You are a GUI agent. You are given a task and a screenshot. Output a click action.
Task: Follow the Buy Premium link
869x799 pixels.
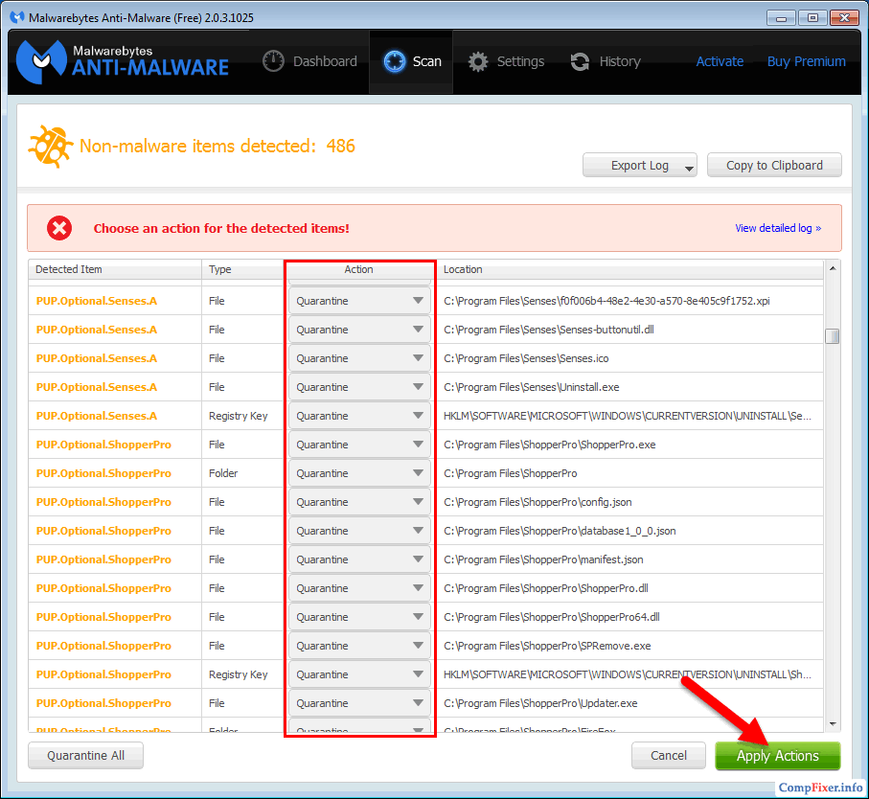[806, 61]
